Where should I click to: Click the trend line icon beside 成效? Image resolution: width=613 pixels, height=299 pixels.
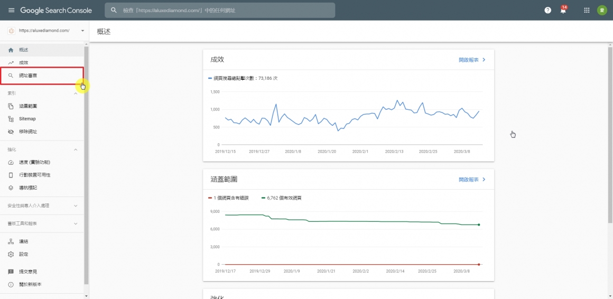[x=11, y=62]
